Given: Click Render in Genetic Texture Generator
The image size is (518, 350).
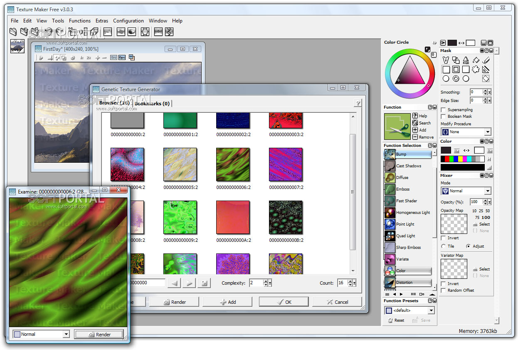Looking at the screenshot, I should pyautogui.click(x=174, y=302).
